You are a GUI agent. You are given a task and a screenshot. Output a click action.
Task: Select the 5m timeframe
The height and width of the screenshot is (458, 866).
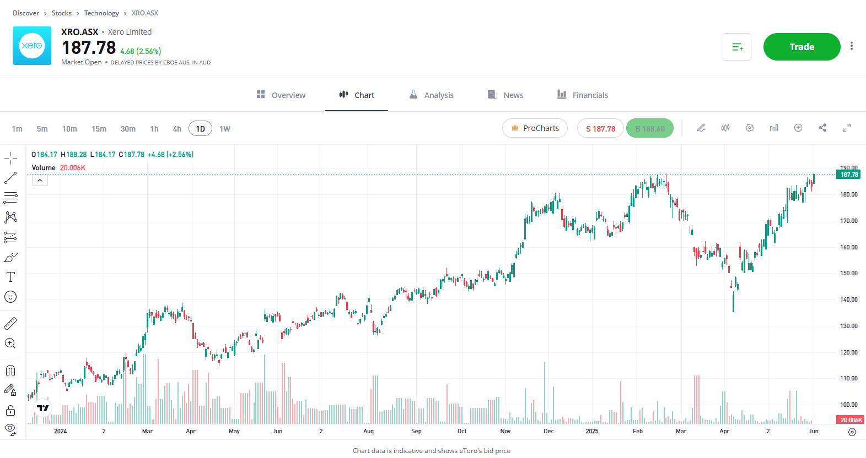(x=42, y=129)
